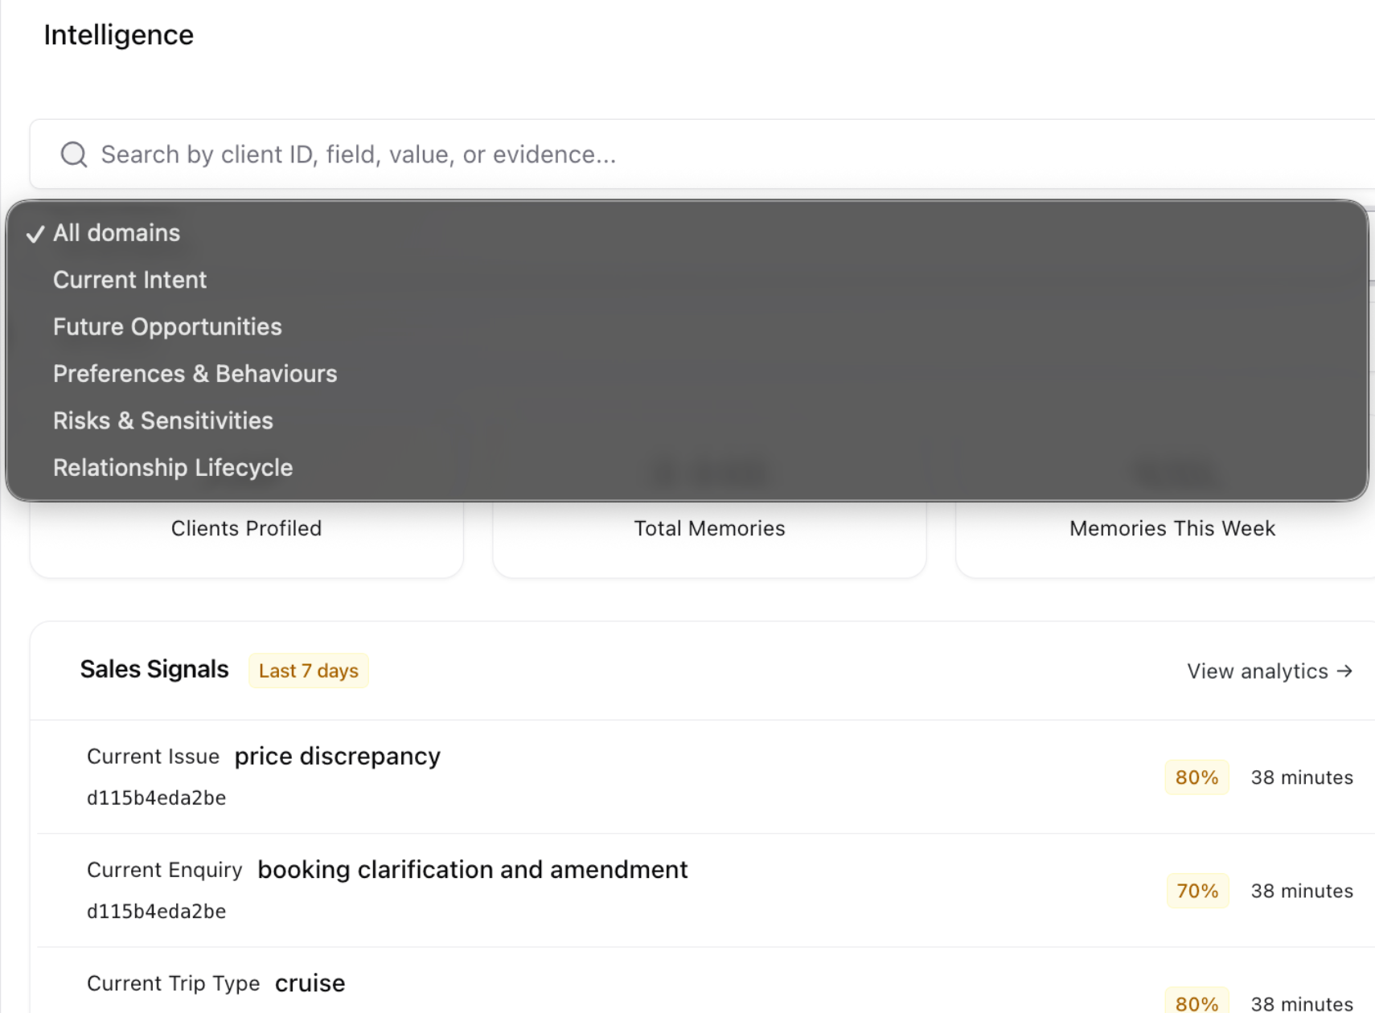1375x1013 pixels.
Task: Click the Current Issue field label
Action: tap(153, 757)
